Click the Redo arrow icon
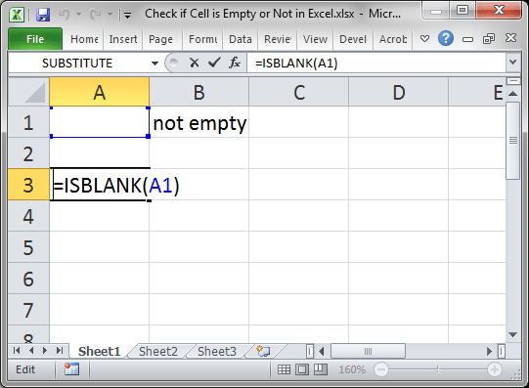Screen dimensions: 529x388 coord(95,14)
